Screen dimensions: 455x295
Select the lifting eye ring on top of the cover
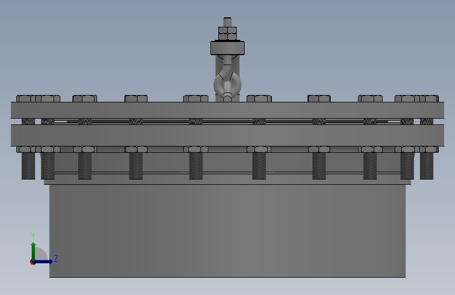pos(228,84)
